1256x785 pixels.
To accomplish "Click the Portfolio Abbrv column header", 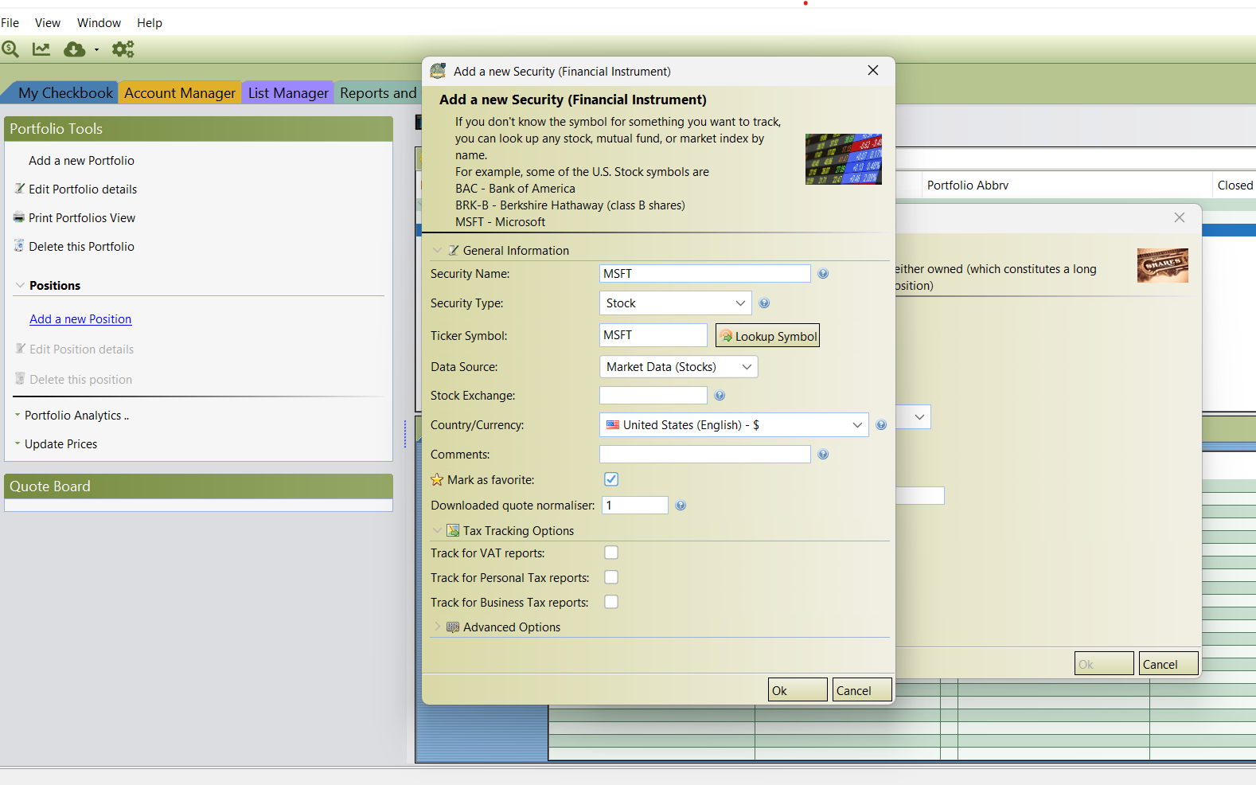I will click(x=1067, y=186).
